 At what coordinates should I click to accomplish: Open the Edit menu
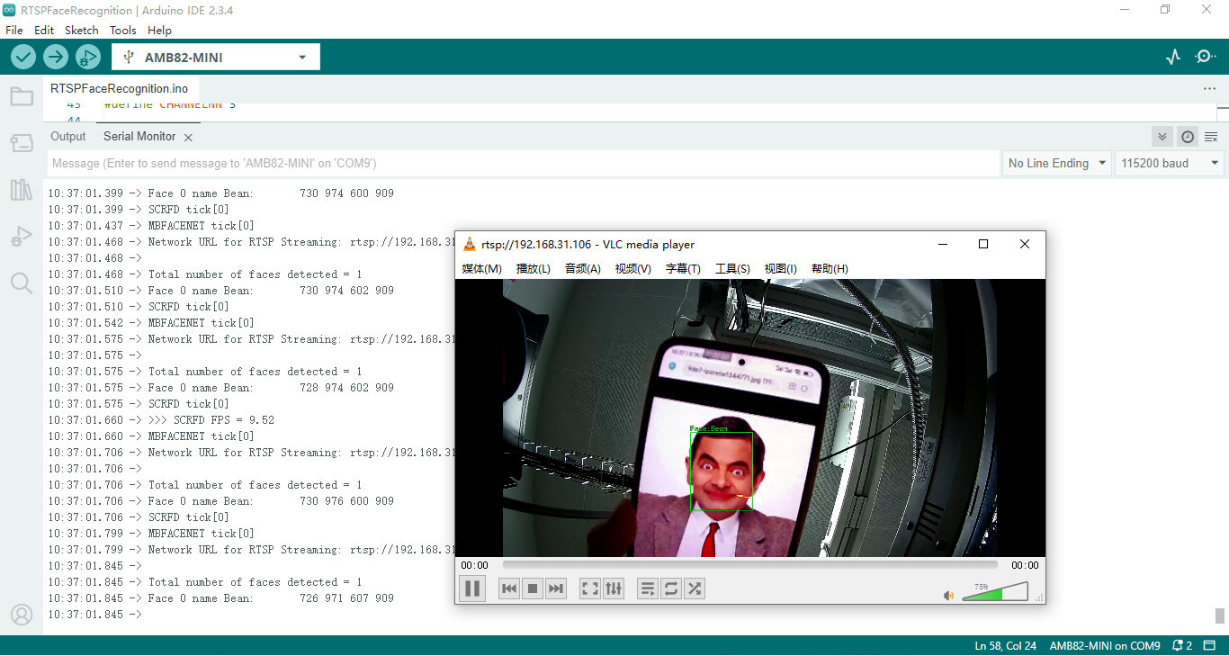point(44,30)
